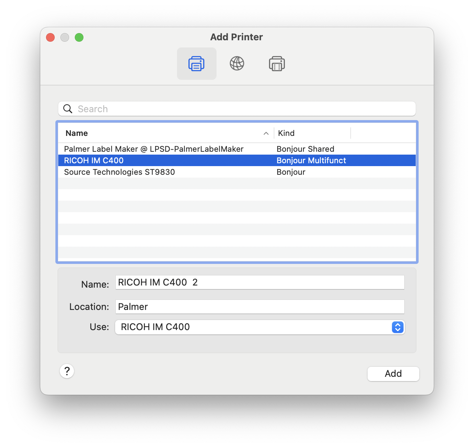This screenshot has height=448, width=474.
Task: Open help with the question mark button
Action: (67, 371)
